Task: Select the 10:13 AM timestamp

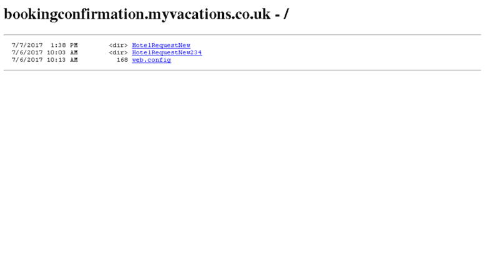Action: click(x=62, y=60)
